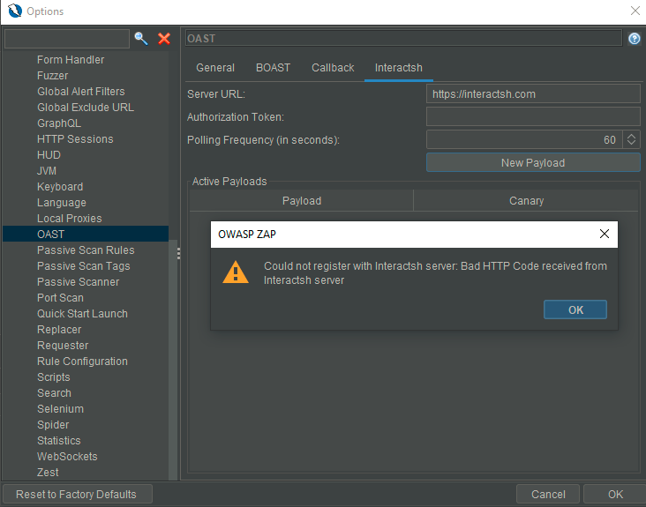The width and height of the screenshot is (646, 507).
Task: Select Quick Start Launch option
Action: [82, 313]
